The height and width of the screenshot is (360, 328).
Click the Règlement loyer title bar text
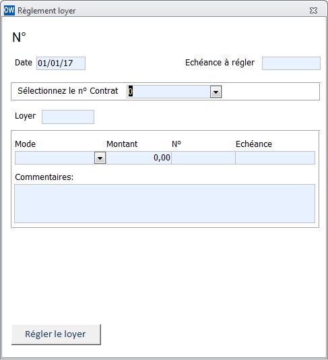tap(46, 11)
